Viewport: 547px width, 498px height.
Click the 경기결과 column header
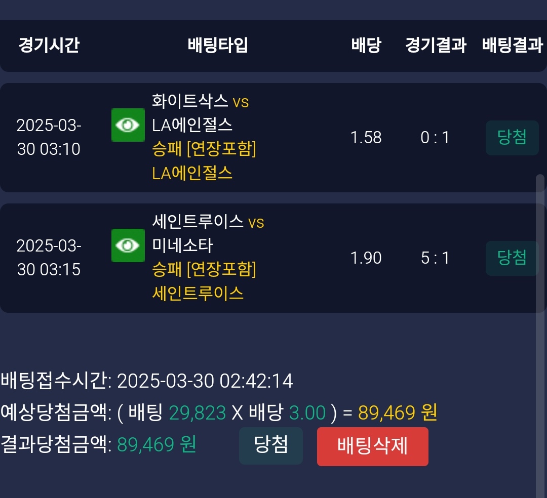(x=436, y=46)
